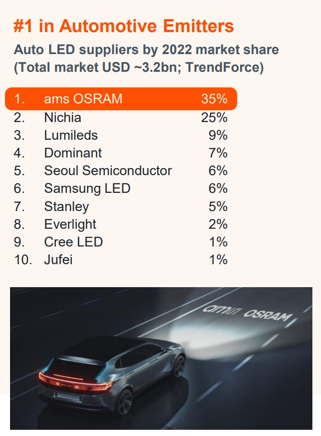Select the Seoul Semiconductor entry
Screen dimensions: 321x436
(108, 171)
